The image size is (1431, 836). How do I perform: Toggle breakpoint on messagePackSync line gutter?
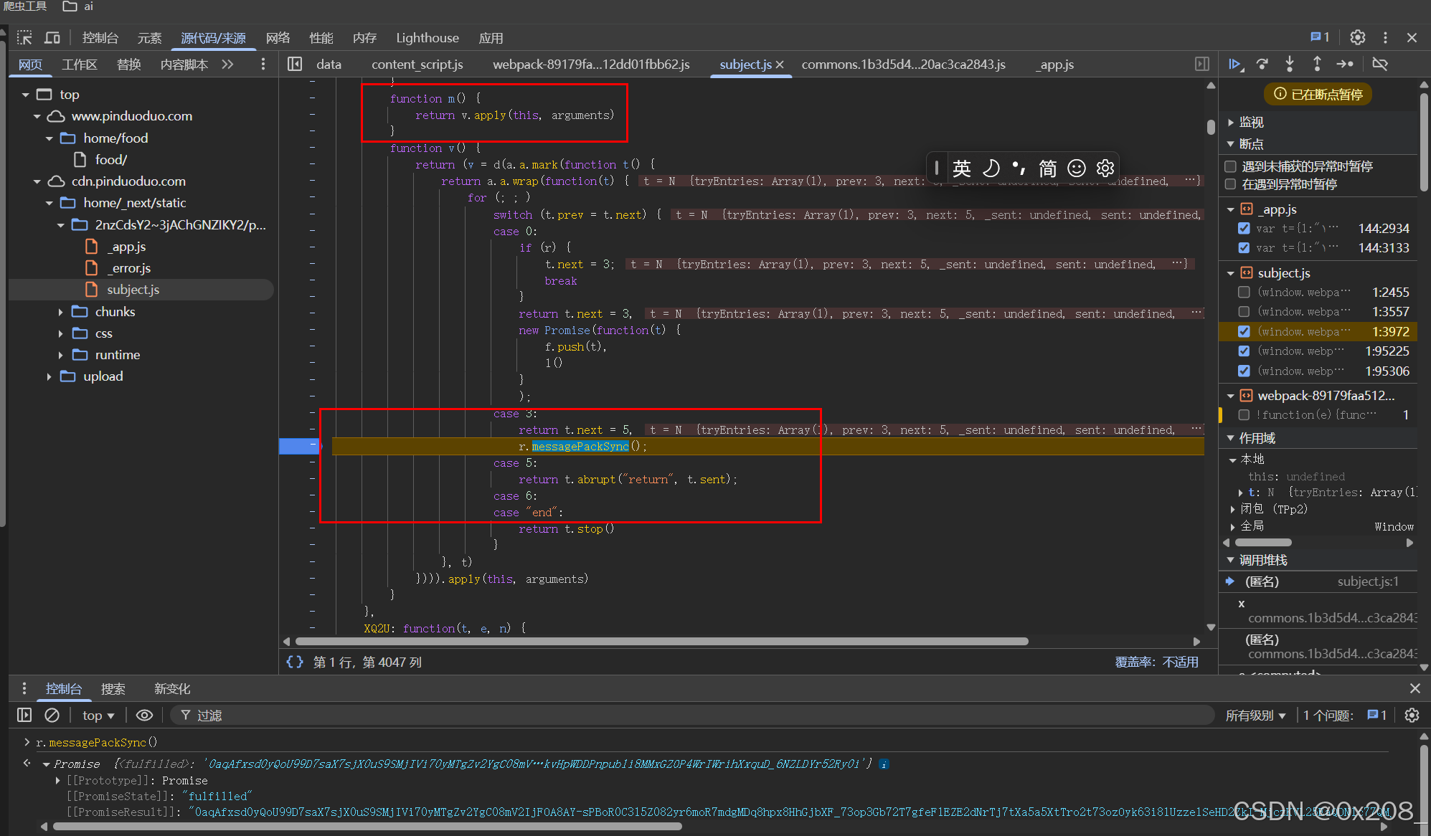click(x=300, y=446)
